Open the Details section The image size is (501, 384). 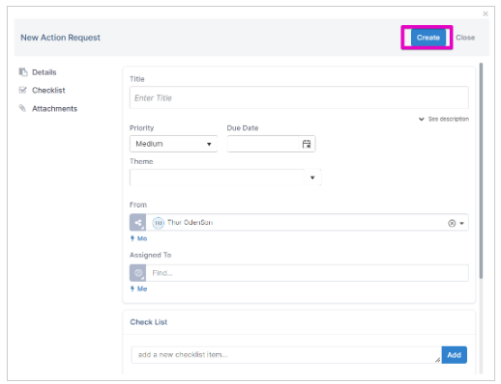point(44,72)
